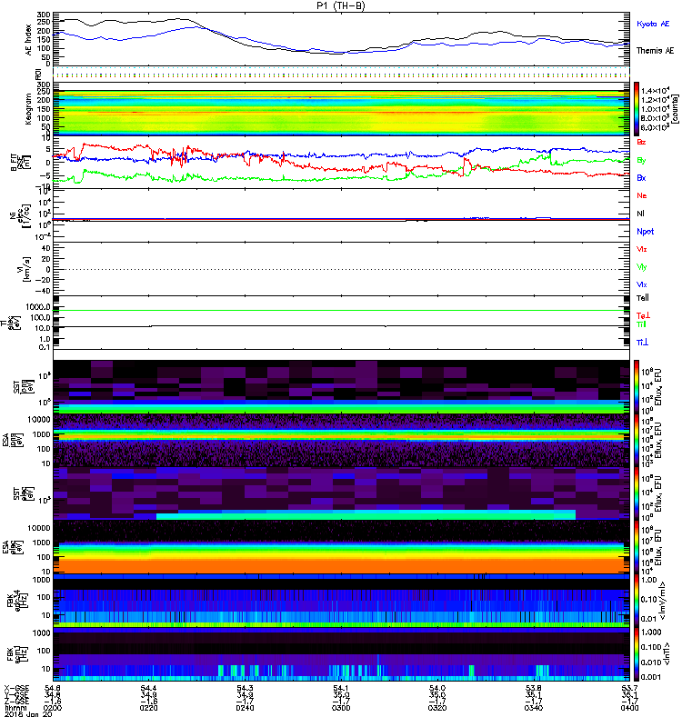Click the 0300 time label

(341, 708)
